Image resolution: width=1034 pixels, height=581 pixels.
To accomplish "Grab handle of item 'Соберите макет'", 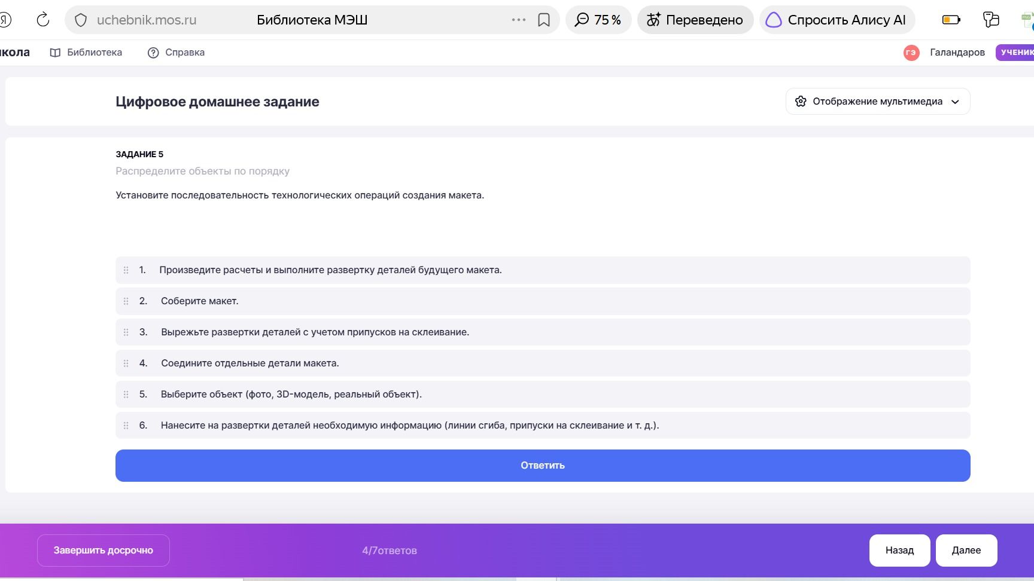I will pos(126,301).
